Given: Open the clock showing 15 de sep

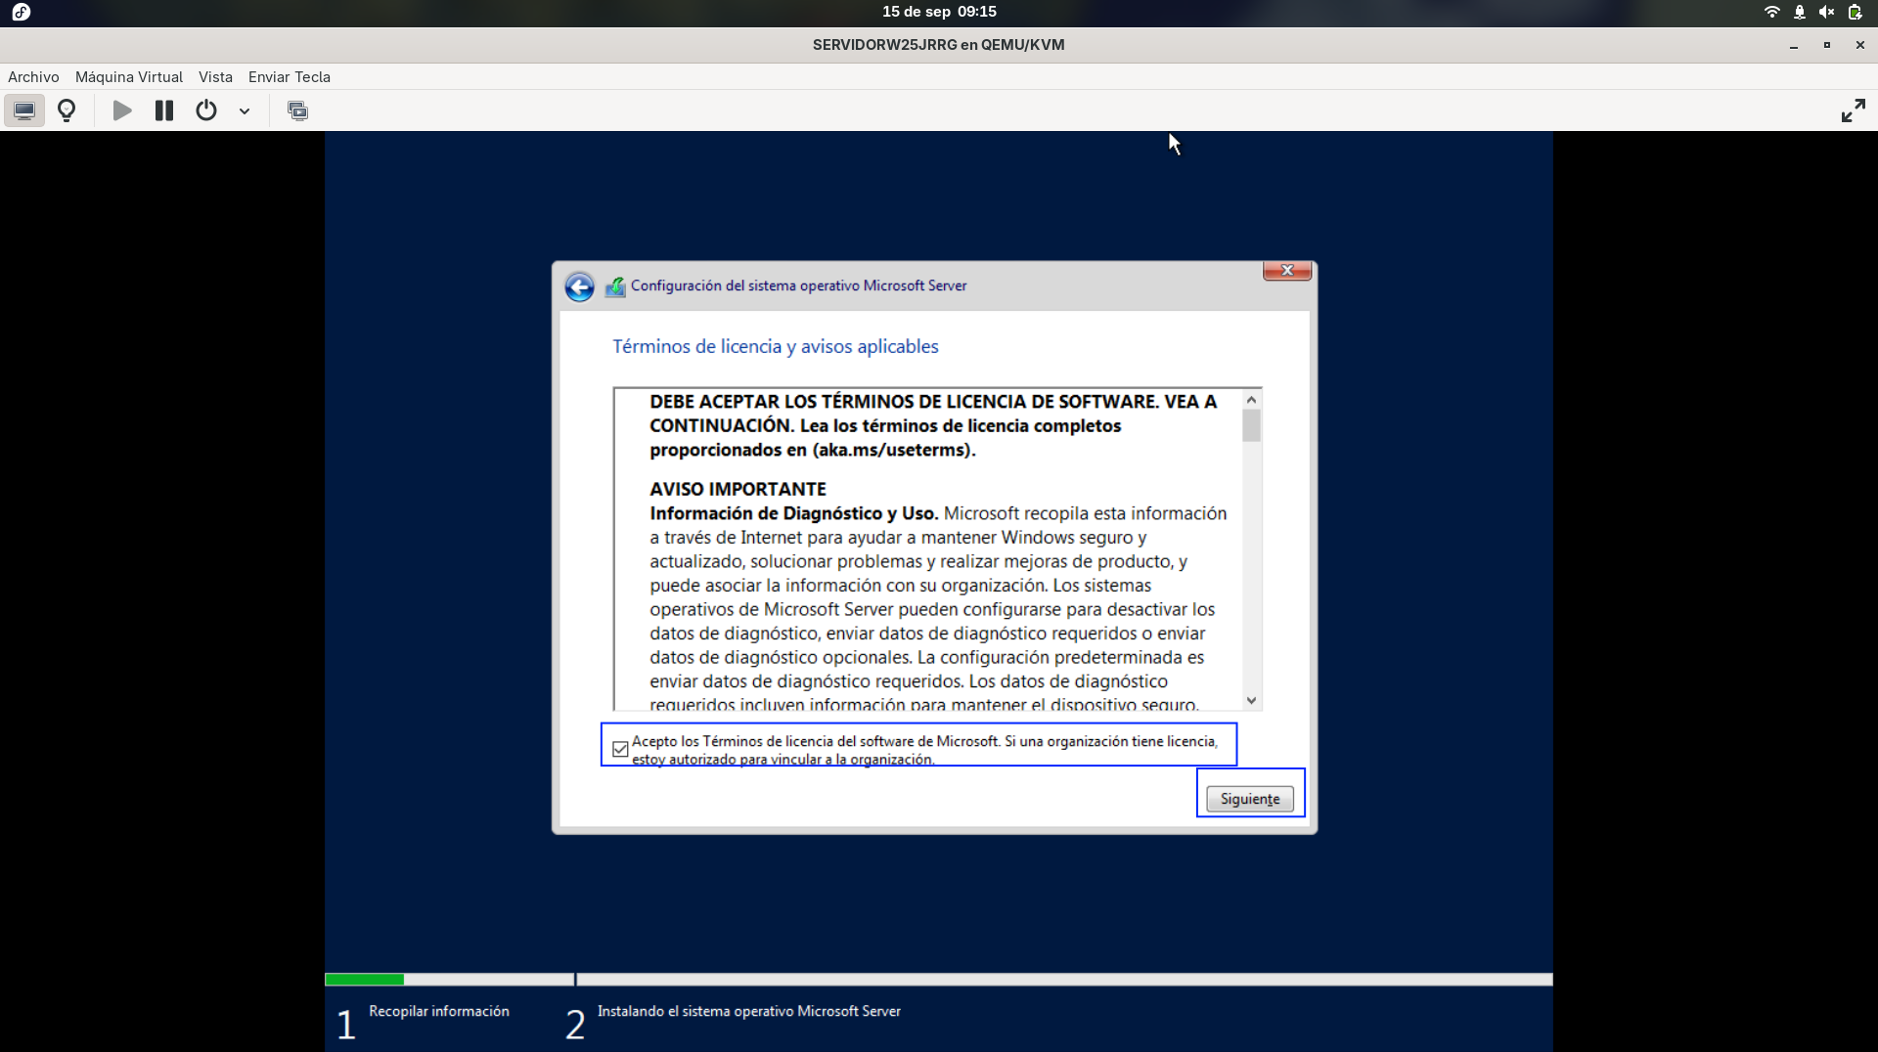Looking at the screenshot, I should [x=939, y=12].
